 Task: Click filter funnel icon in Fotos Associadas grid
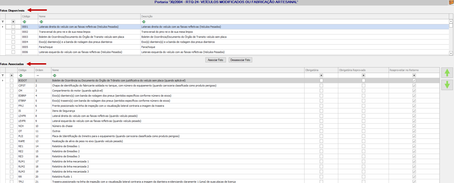(3, 76)
